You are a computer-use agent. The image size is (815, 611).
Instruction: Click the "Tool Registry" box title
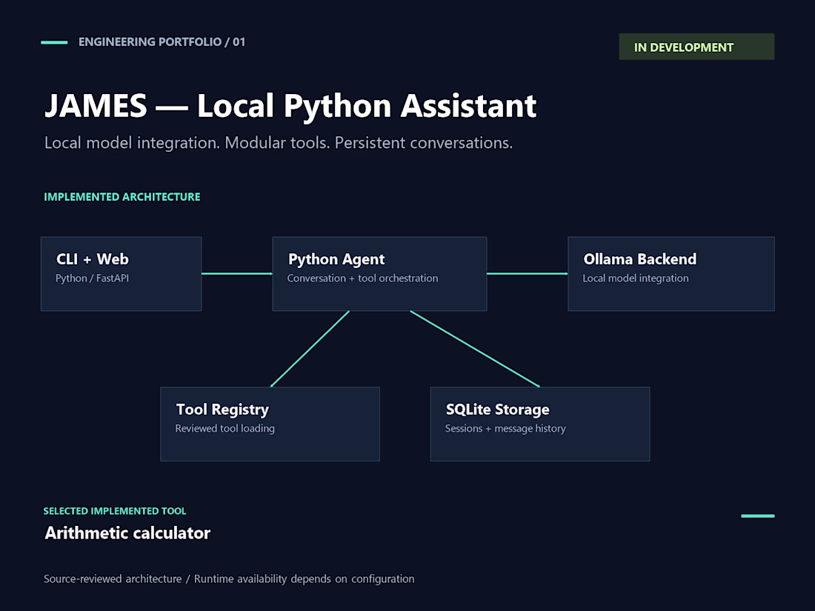click(x=222, y=410)
